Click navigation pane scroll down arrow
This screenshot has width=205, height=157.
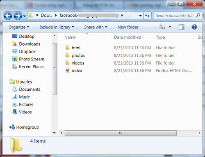[x=55, y=133]
